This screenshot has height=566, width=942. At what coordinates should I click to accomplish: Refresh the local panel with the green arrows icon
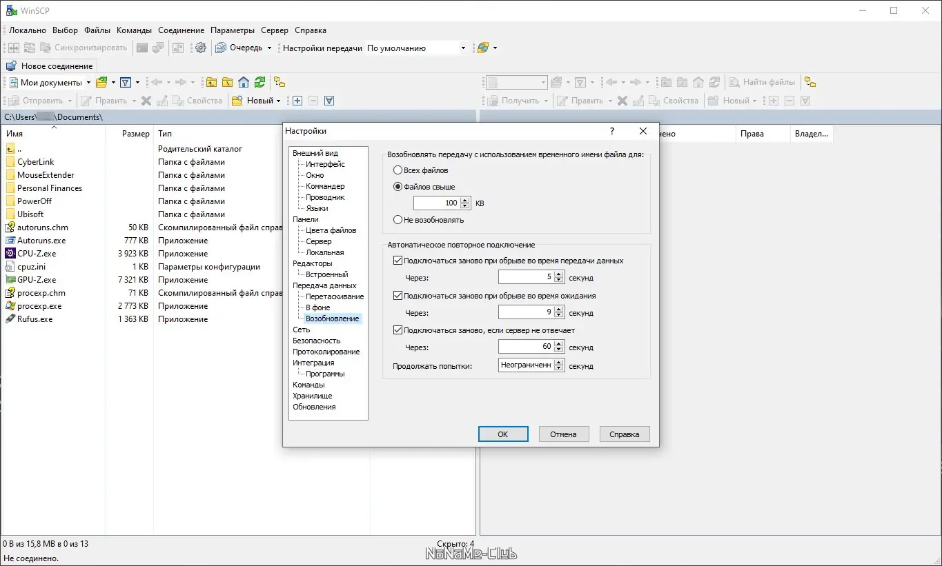(259, 82)
